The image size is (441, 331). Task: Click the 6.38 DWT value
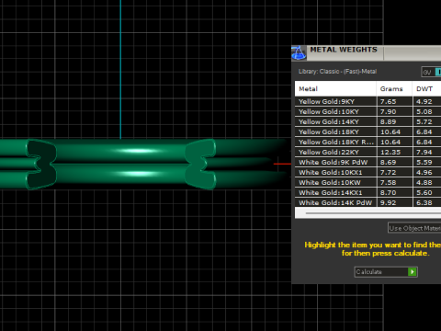pyautogui.click(x=424, y=202)
